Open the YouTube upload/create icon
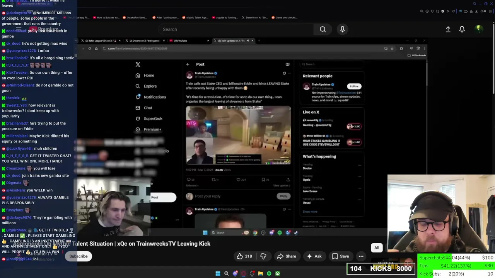 [x=448, y=29]
